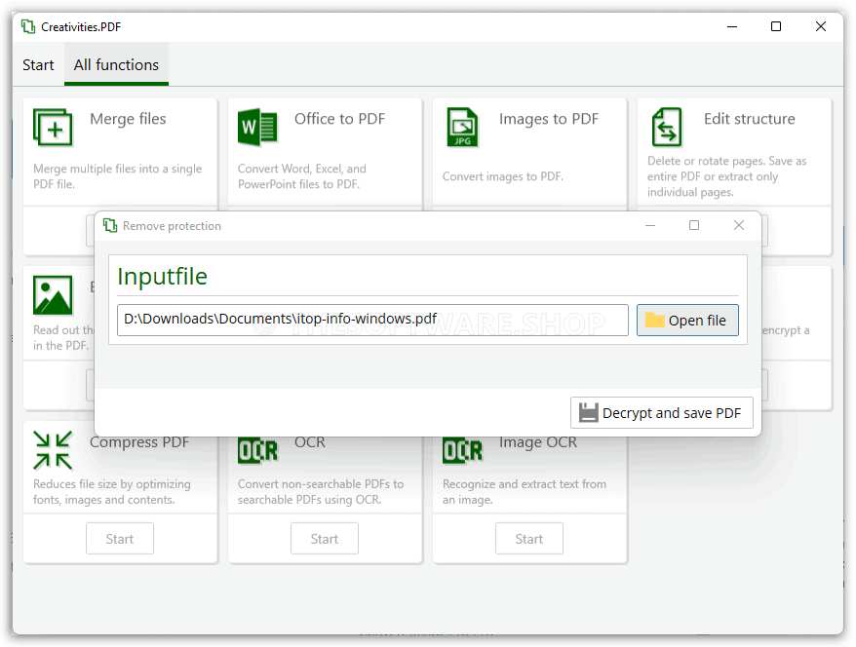The width and height of the screenshot is (856, 647).
Task: Click 'Convert non-searchable PDFs to' description
Action: click(321, 484)
